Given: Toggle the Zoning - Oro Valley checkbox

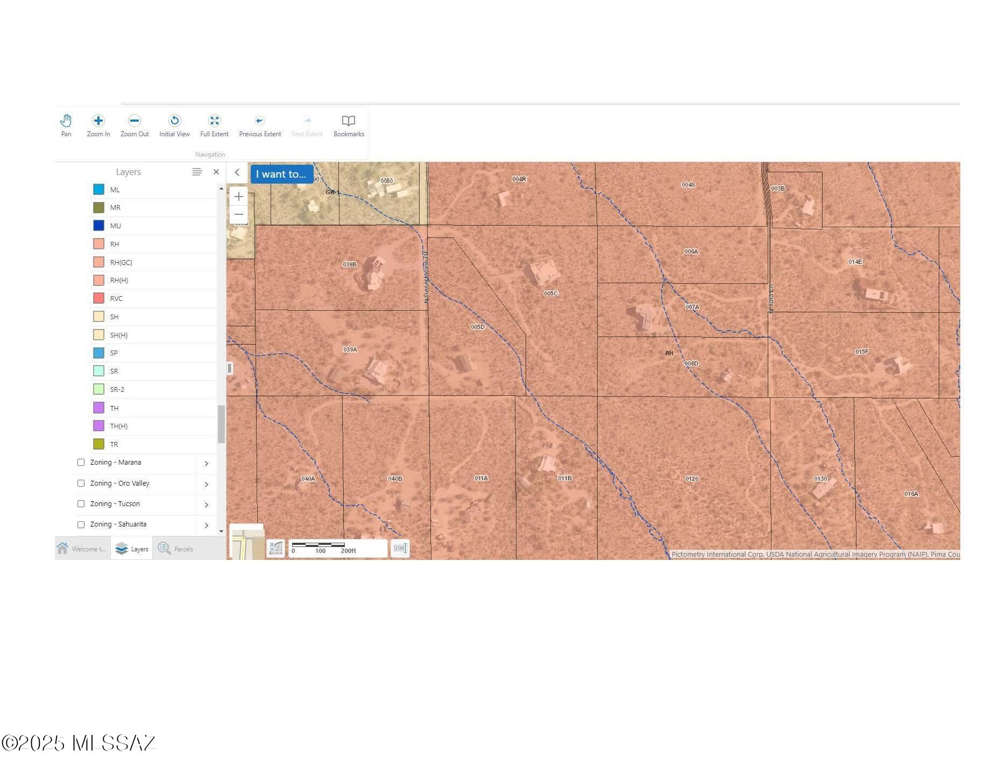Looking at the screenshot, I should [x=81, y=483].
